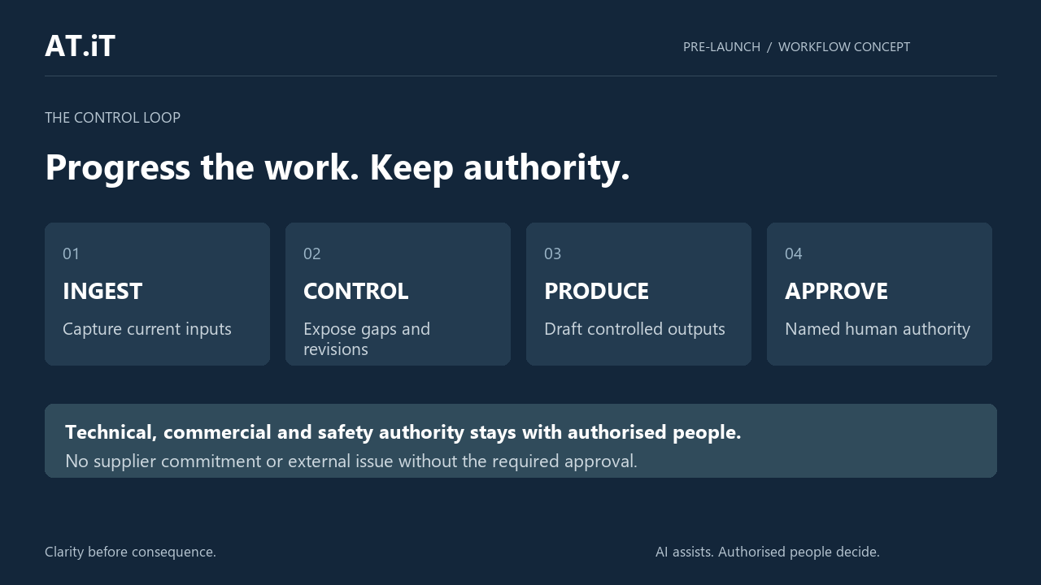Screen dimensions: 1041x585
Task: Click 'Capture current inputs' description
Action: tap(147, 329)
